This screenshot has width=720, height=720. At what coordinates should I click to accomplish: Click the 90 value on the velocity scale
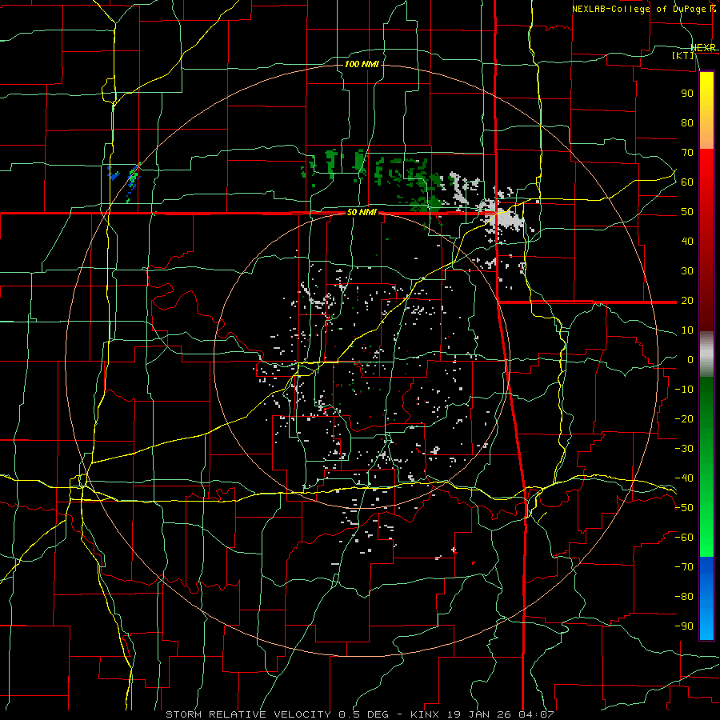[687, 94]
